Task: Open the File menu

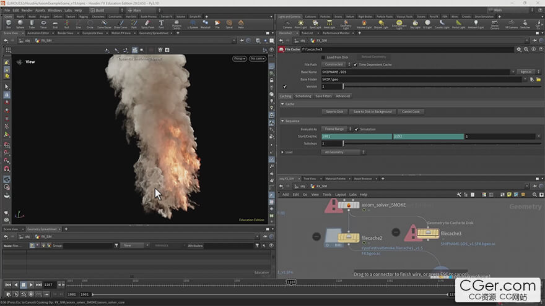Action: (7, 11)
